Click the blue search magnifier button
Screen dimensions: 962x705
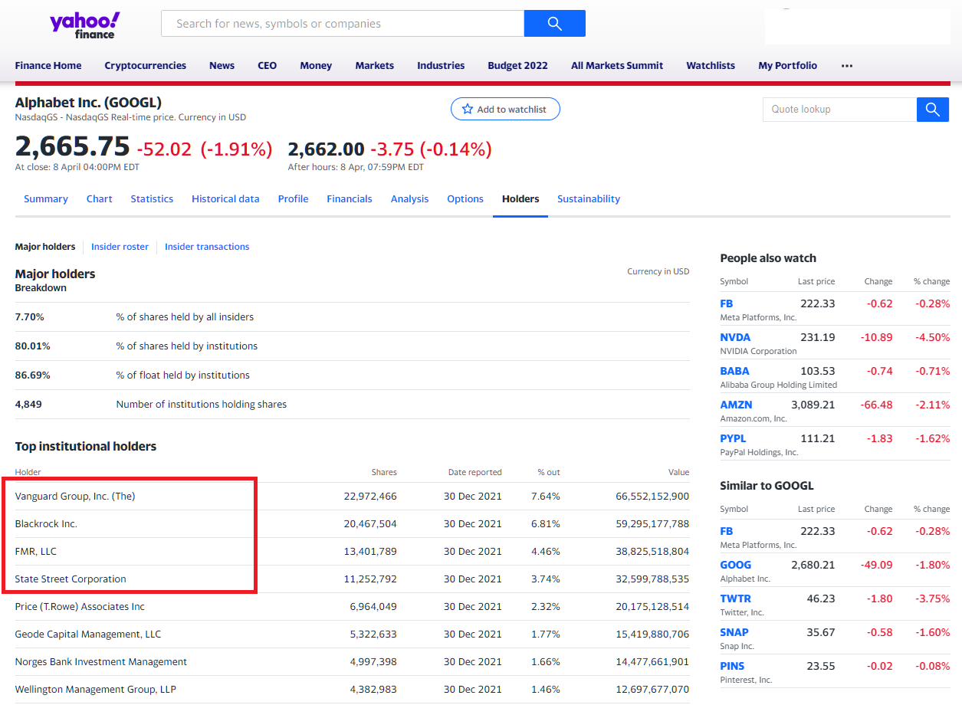click(x=555, y=23)
